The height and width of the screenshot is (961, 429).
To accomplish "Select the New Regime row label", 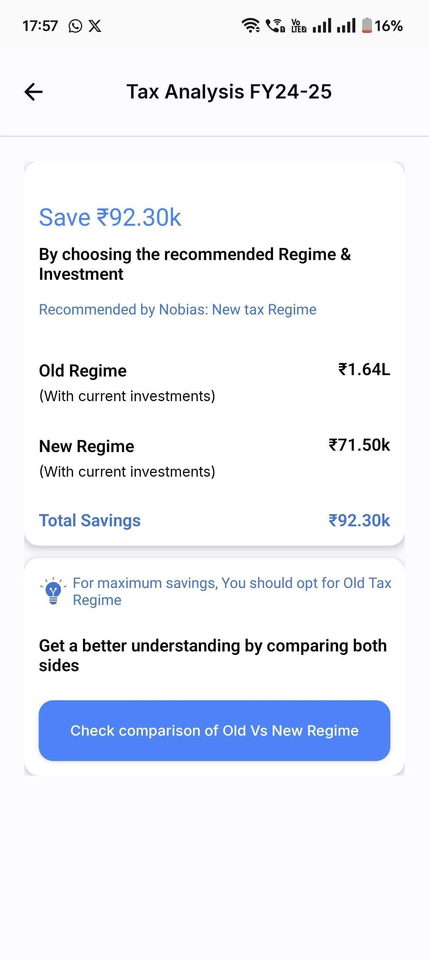I will (x=86, y=447).
